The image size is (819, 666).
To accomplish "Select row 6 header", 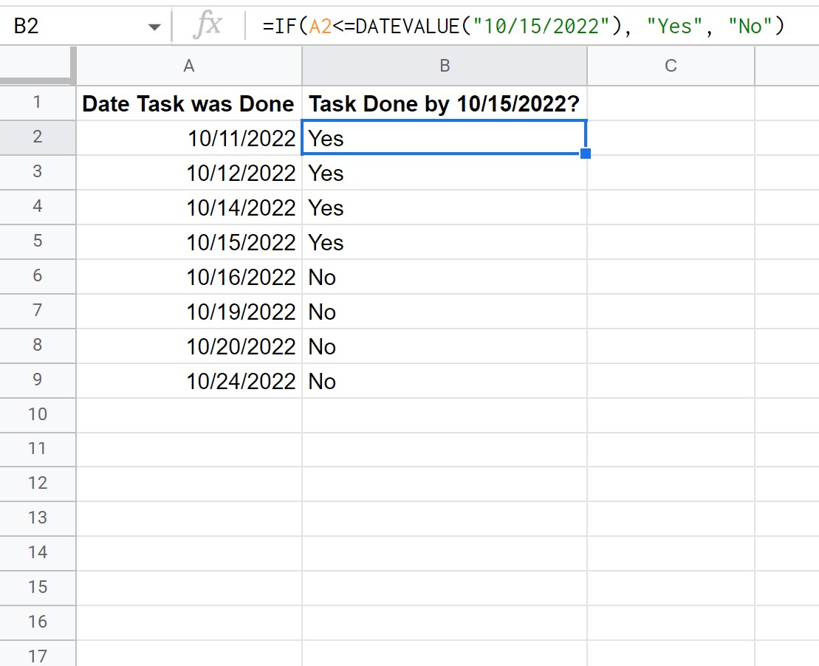I will click(38, 276).
